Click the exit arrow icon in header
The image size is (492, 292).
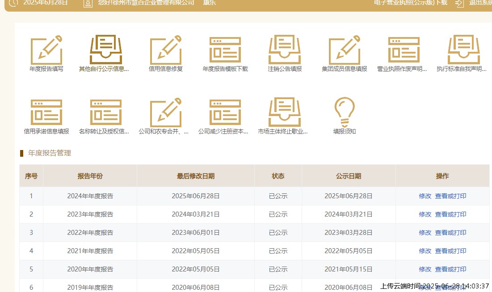459,4
